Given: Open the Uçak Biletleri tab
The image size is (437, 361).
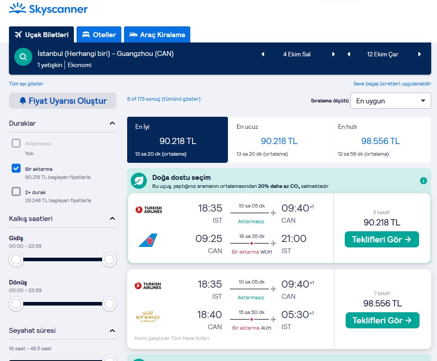Looking at the screenshot, I should [42, 34].
